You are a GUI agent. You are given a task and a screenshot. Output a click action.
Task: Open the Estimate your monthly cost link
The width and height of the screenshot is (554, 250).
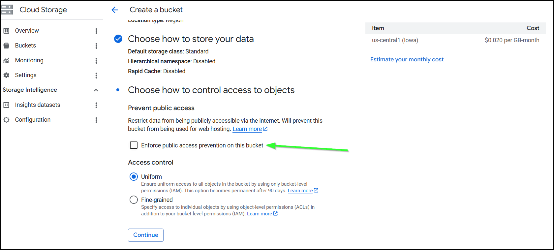(x=407, y=59)
